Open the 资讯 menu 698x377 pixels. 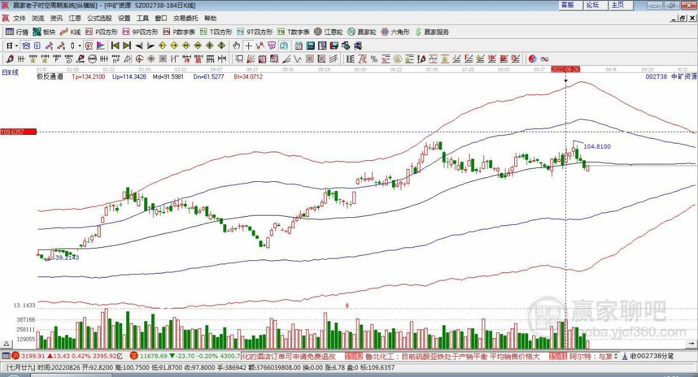coord(56,18)
